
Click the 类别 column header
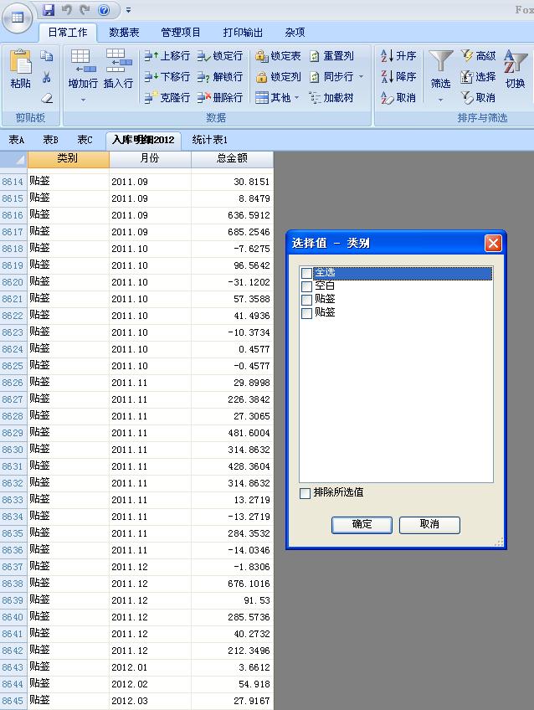pos(67,159)
